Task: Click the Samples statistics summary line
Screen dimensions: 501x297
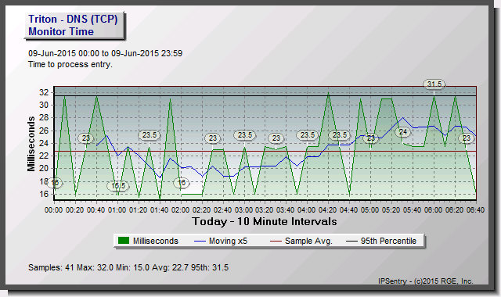Action: [128, 267]
